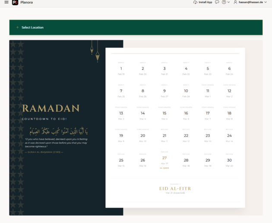Select Ramadan day 22, Mar 12
The width and height of the screenshot is (272, 223).
point(186,136)
